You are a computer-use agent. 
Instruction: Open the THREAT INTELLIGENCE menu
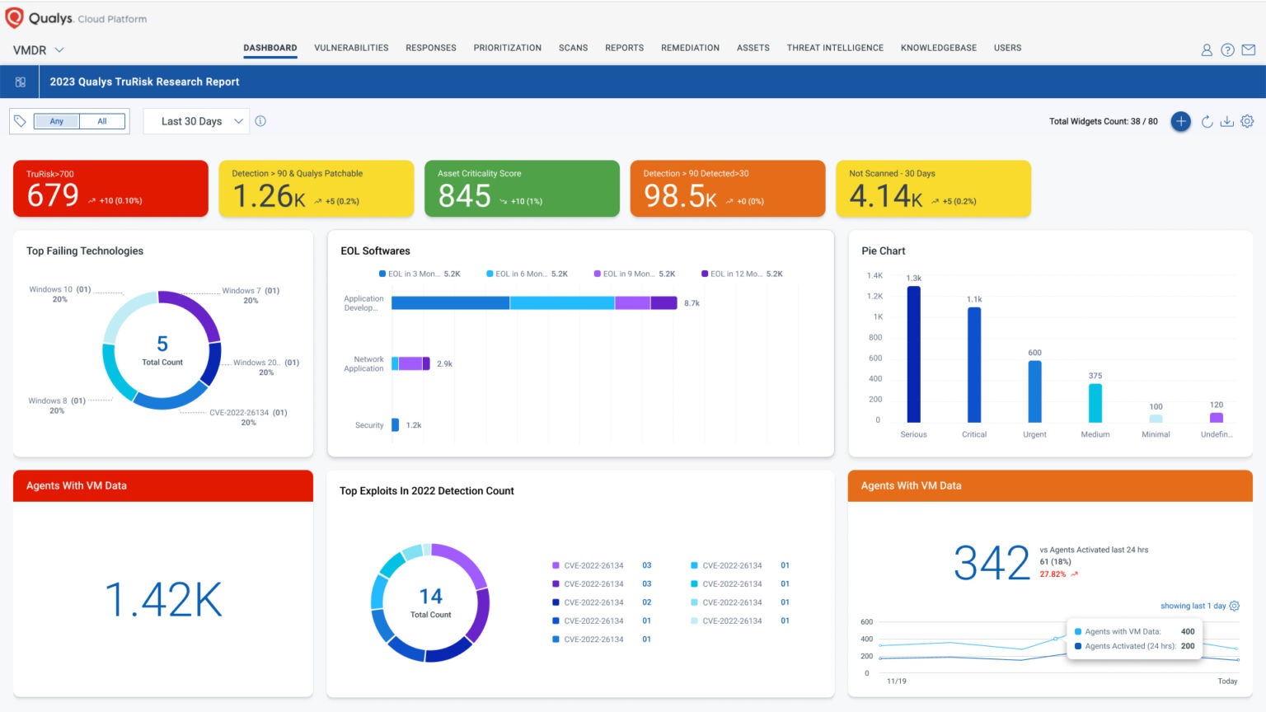[835, 47]
